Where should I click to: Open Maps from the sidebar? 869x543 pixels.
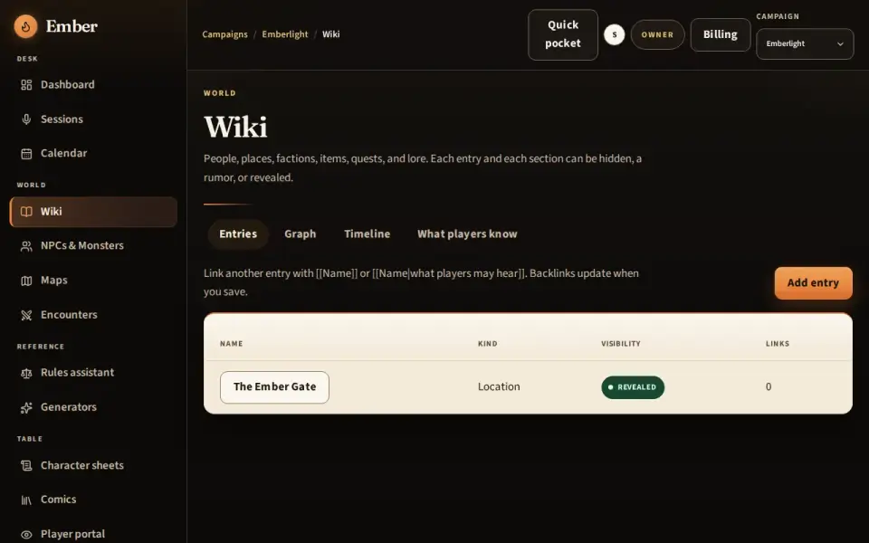point(93,281)
